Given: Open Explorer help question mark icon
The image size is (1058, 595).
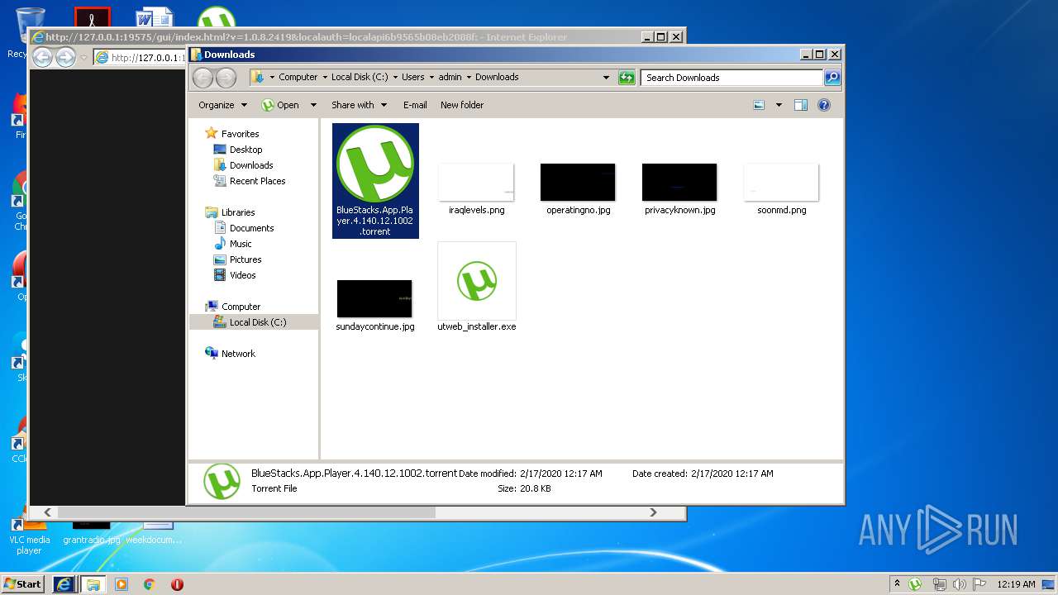Looking at the screenshot, I should click(823, 105).
